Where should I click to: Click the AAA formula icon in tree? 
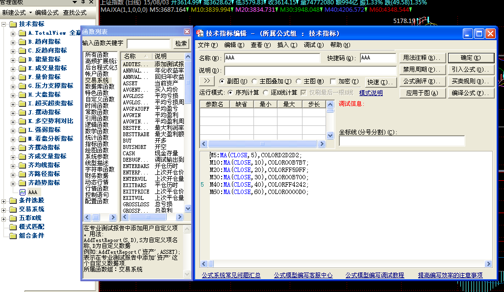(22, 192)
